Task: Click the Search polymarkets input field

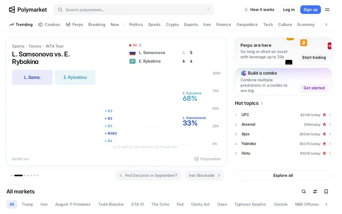Action: coord(134,9)
